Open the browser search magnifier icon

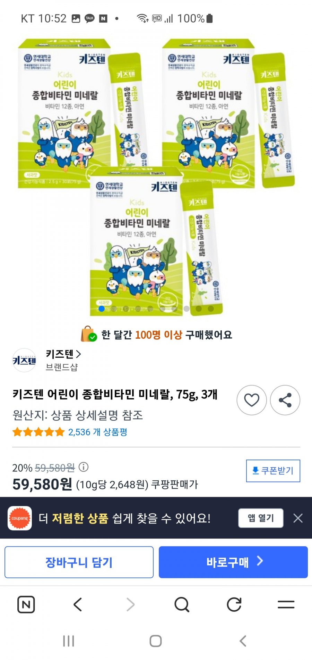182,604
